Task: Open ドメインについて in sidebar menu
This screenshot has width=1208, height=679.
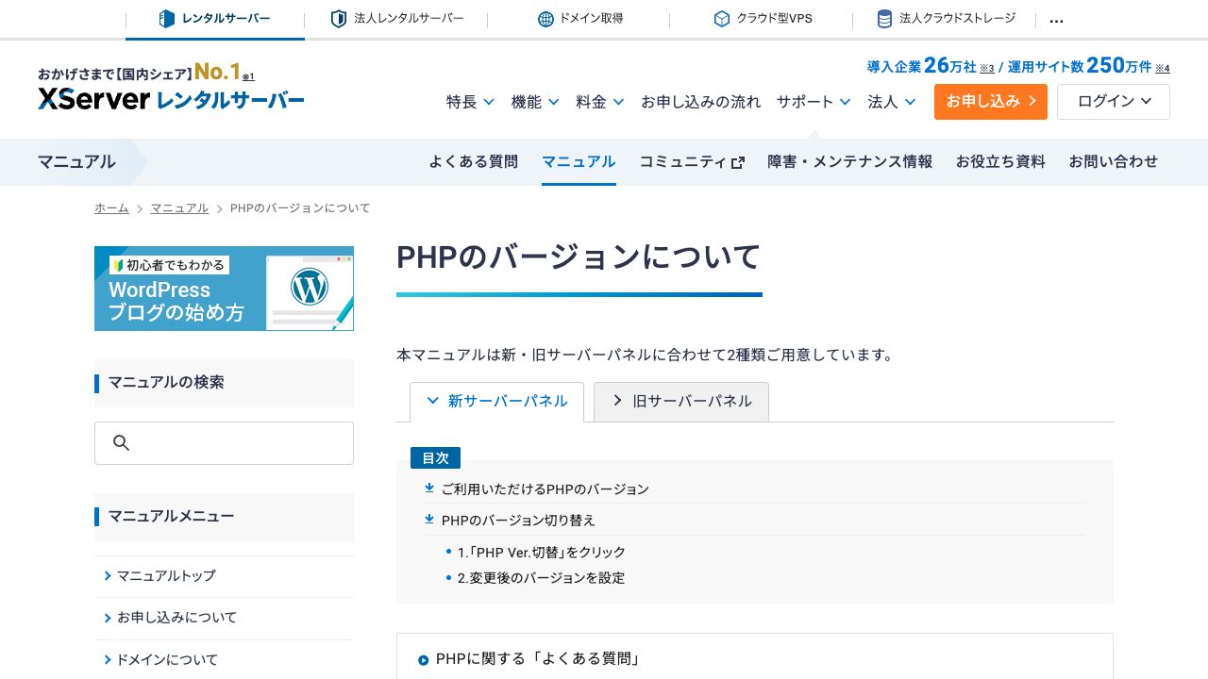Action: tap(224, 660)
